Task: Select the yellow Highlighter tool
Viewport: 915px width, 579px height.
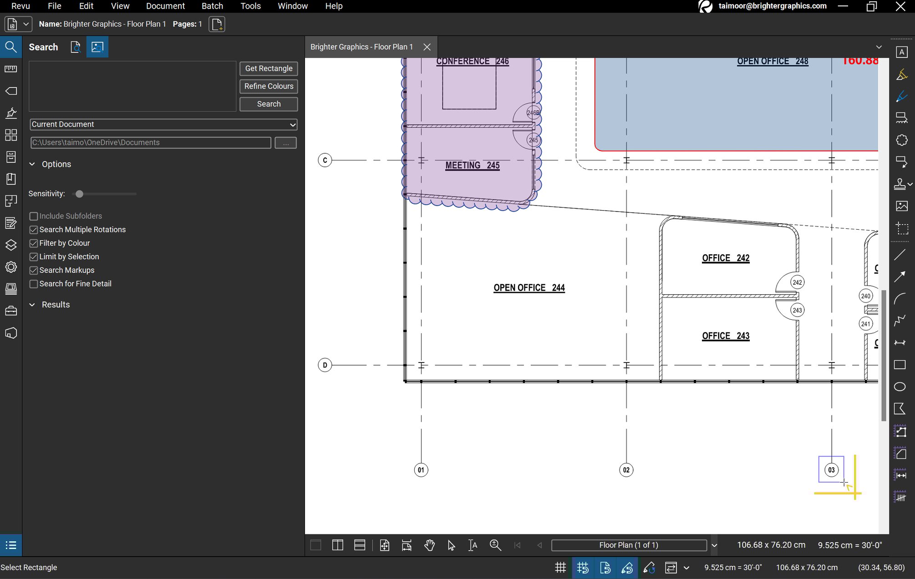Action: 902,74
